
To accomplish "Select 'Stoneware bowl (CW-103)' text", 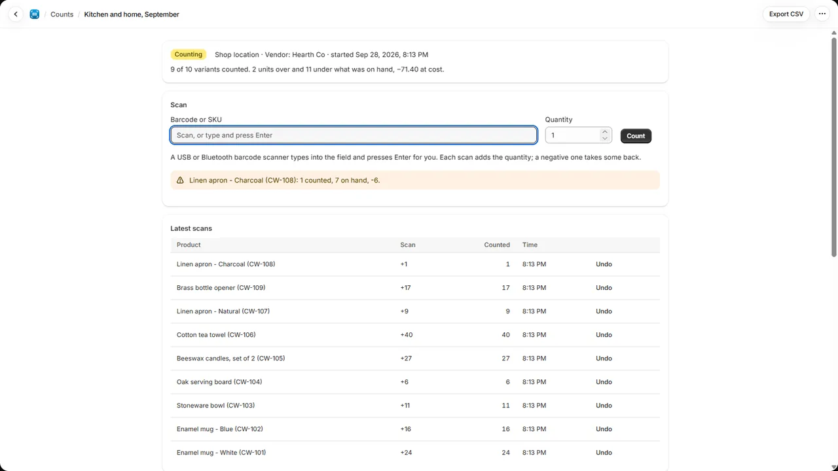I will pos(215,406).
